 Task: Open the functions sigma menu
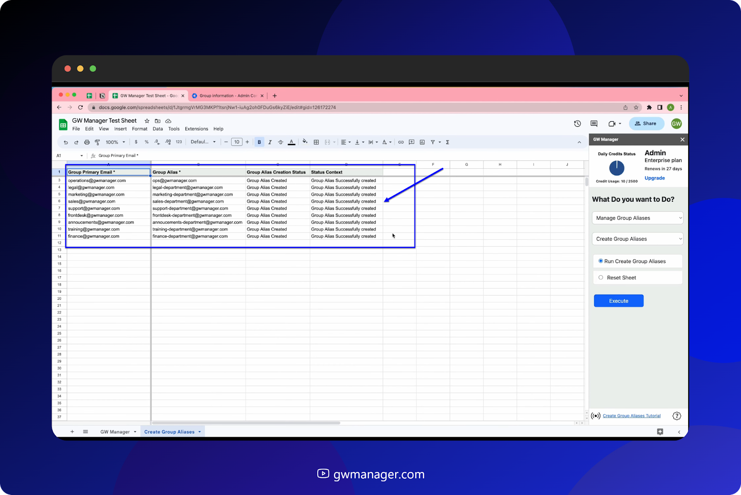coord(447,142)
